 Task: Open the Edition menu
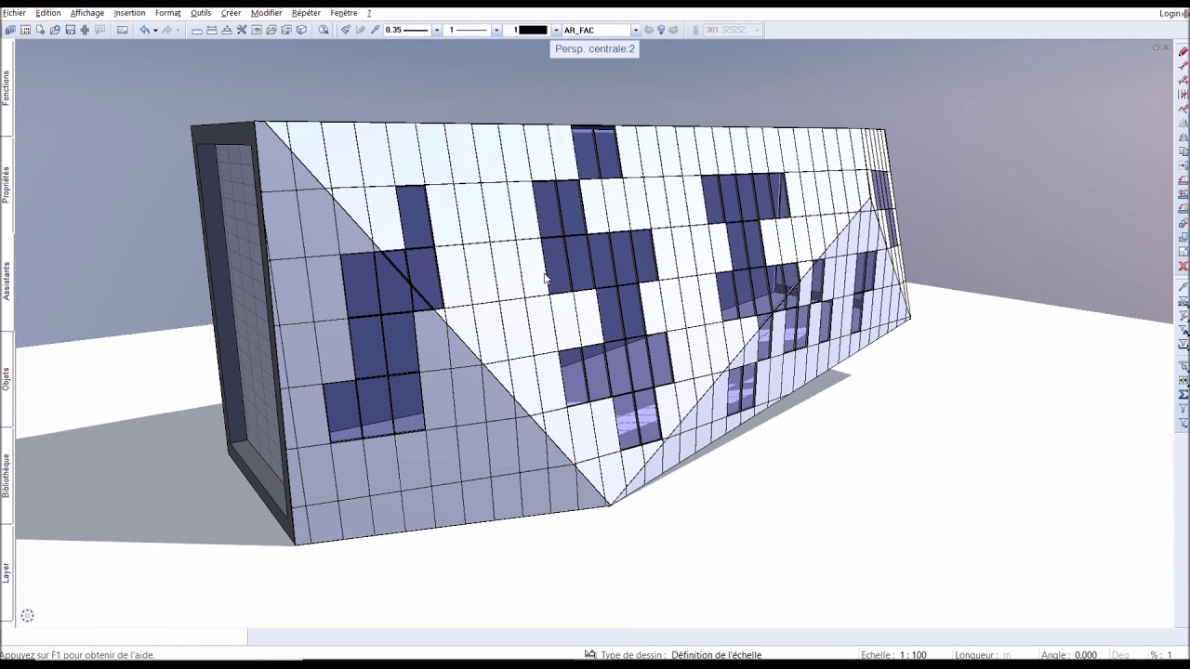pyautogui.click(x=48, y=13)
